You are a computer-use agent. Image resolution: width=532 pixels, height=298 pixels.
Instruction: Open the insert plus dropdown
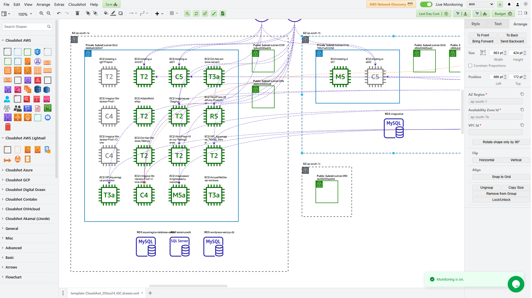(160, 14)
